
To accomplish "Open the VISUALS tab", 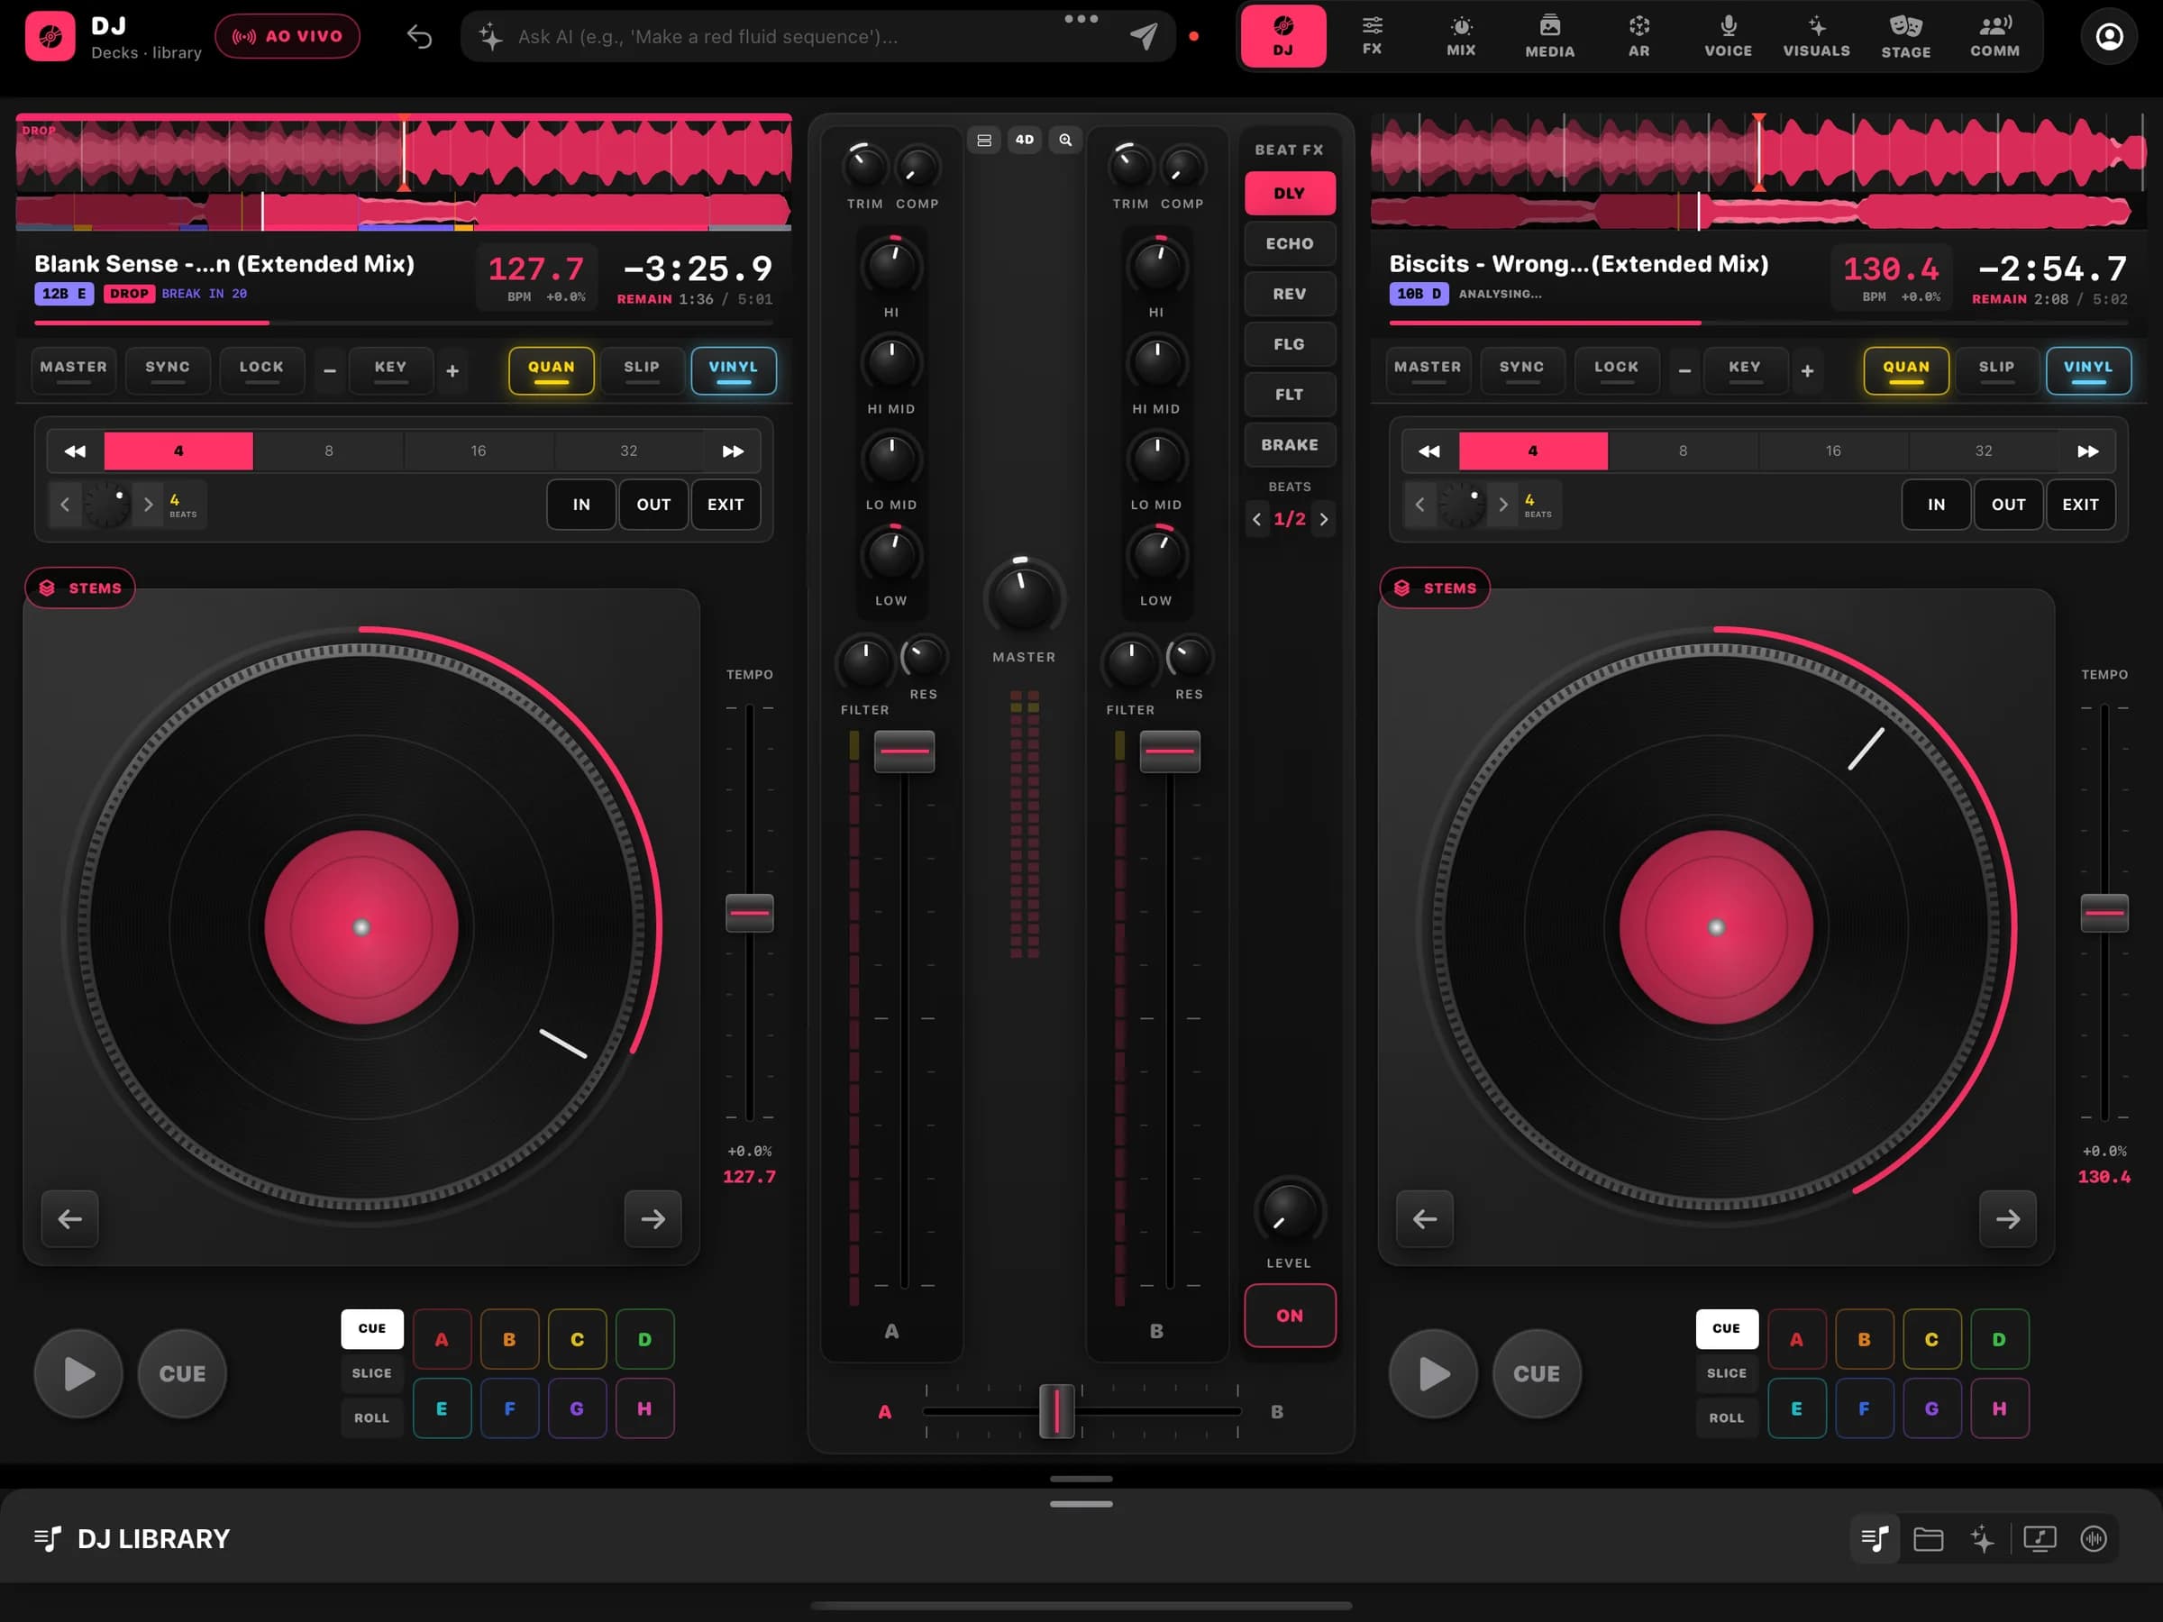I will pyautogui.click(x=1816, y=36).
